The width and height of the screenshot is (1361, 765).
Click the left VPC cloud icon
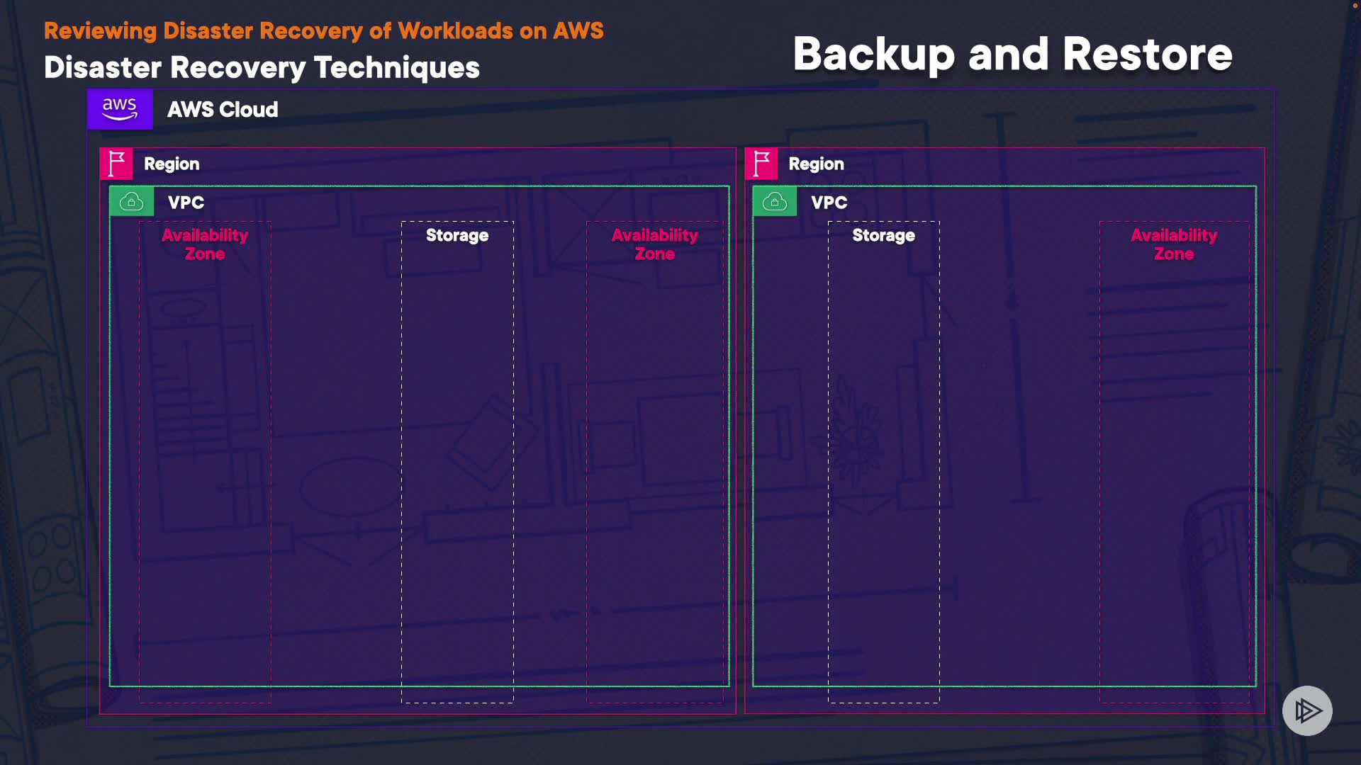pos(131,202)
